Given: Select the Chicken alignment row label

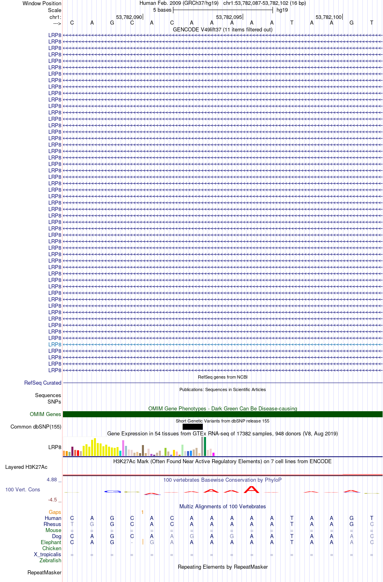Looking at the screenshot, I should coord(52,548).
